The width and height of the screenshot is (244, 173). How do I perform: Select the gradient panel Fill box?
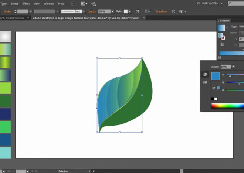click(220, 35)
